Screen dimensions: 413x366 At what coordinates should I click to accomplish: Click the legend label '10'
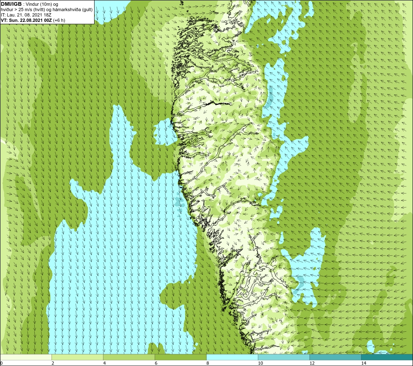260,363
